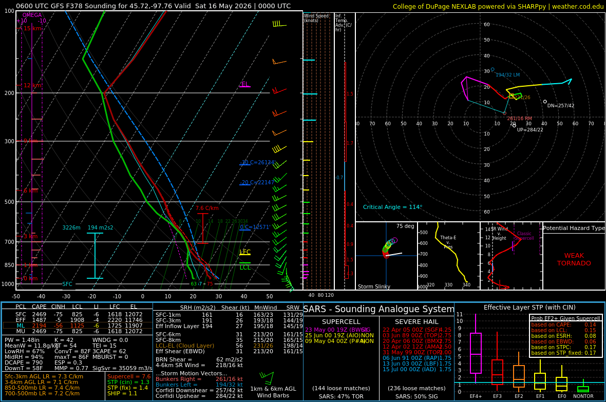Image resolution: width=606 pixels, height=402 pixels.
Task: Click the cyan '3226m' label
Action: coord(71,227)
